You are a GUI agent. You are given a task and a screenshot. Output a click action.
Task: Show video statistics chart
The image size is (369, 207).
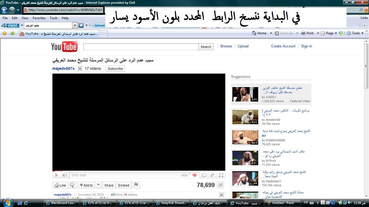pos(220,185)
